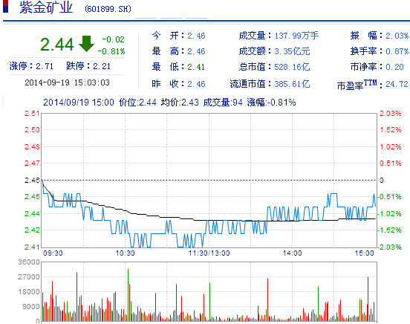Select the 总市值 value 528.16亿
The image size is (410, 324).
coord(292,67)
